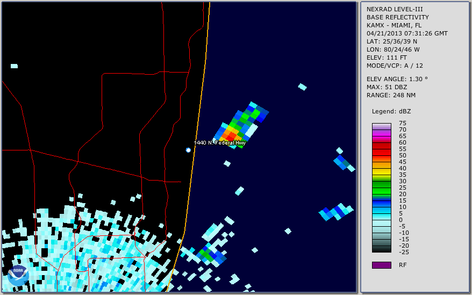472x295 pixels.
Task: Select the LAT: 25/36/39 N text
Action: click(391, 41)
